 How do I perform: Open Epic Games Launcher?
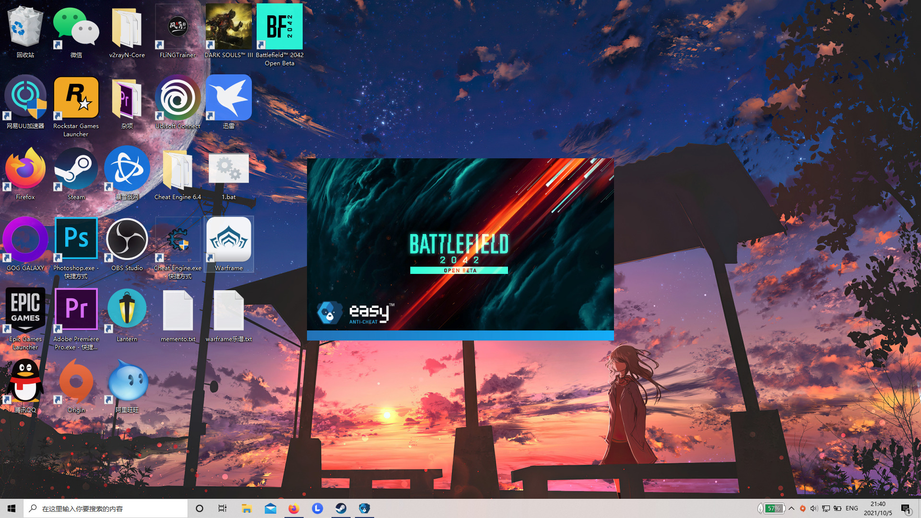point(25,319)
